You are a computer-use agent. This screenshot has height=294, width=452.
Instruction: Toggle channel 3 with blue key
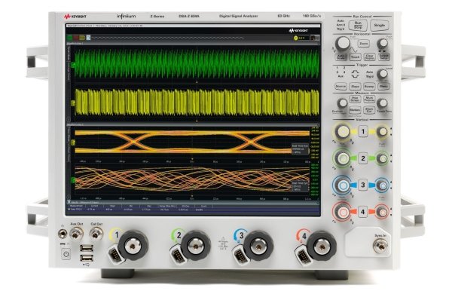pos(363,185)
